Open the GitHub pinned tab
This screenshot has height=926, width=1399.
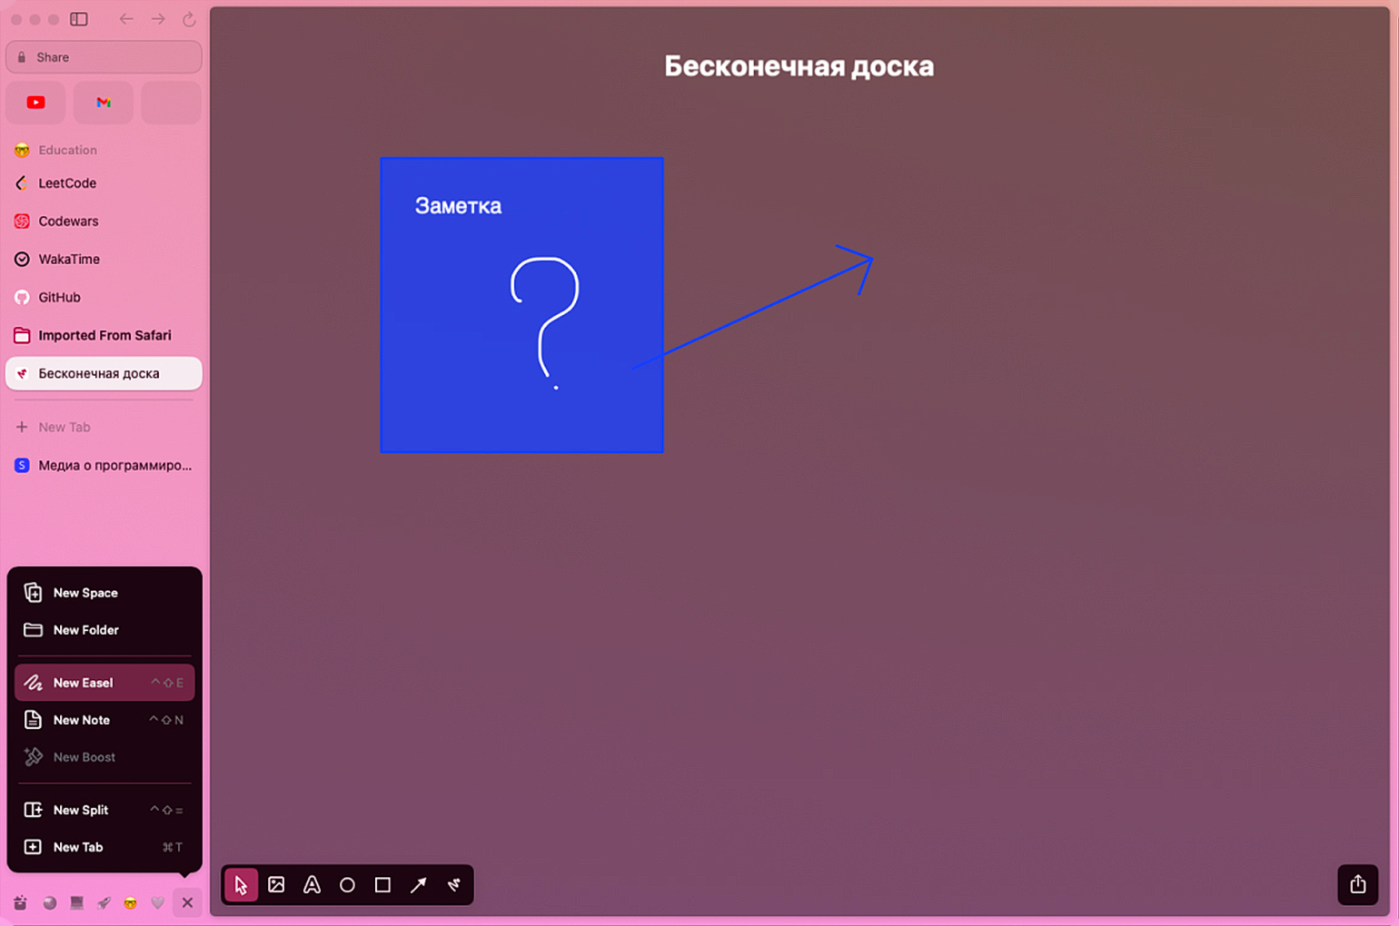pyautogui.click(x=104, y=298)
